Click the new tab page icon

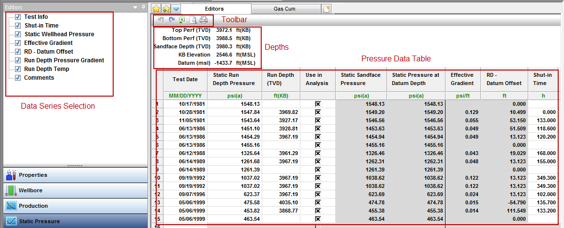tap(327, 9)
